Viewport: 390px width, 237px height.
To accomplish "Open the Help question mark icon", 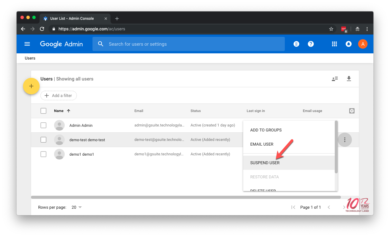I will click(311, 44).
